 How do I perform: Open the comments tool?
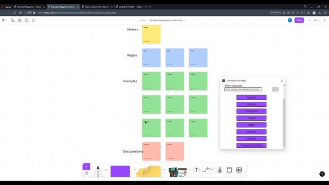[x=33, y=21]
